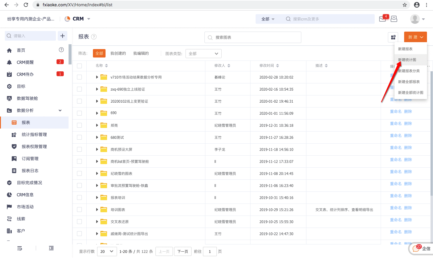Open the notifications mail icon with badge 4
Viewport: 433px width, 258px height.
click(383, 19)
